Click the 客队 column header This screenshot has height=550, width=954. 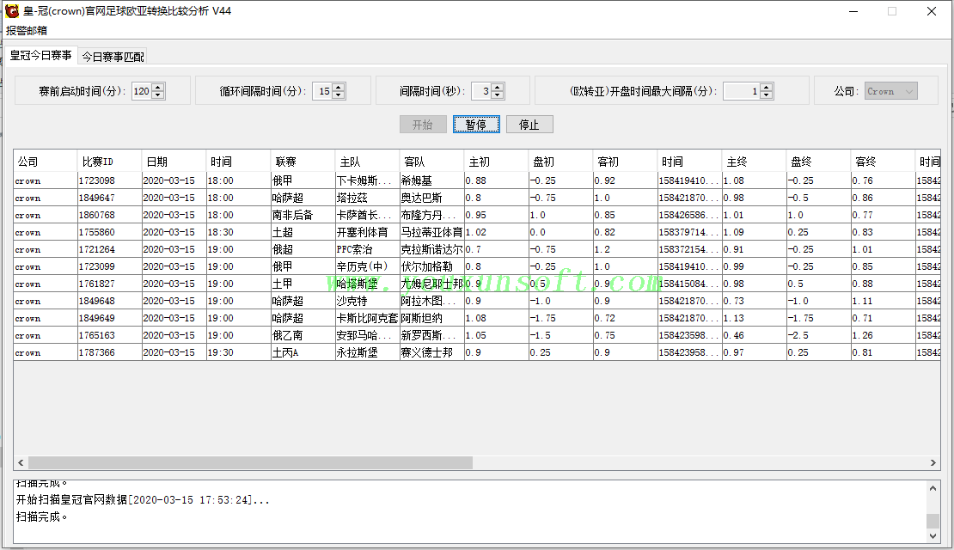tap(432, 162)
